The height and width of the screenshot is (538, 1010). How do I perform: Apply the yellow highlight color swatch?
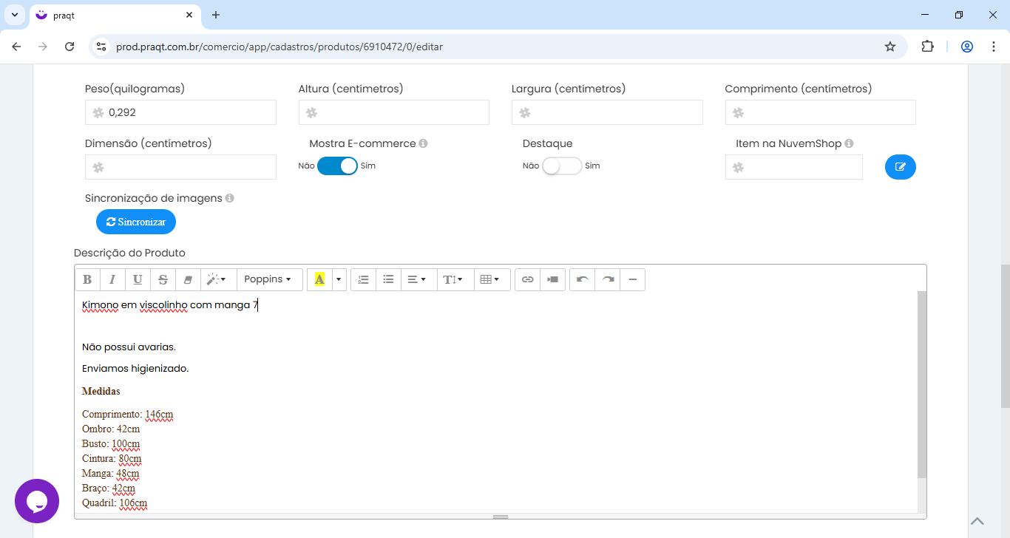319,279
